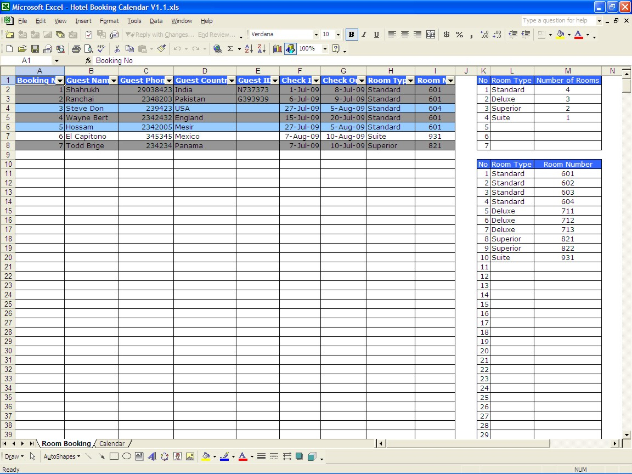Sort ascending with the A-Z icon

pos(249,49)
